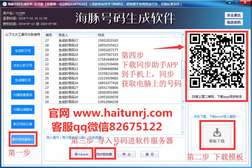Screen dimensions: 252x168
Task: Click the 同步服务器 button
Action: point(104,154)
